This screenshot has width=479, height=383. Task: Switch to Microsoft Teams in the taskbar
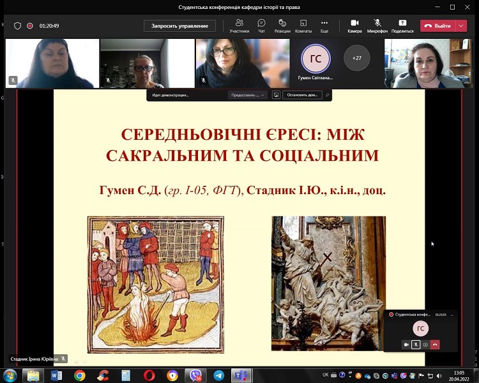pyautogui.click(x=241, y=375)
